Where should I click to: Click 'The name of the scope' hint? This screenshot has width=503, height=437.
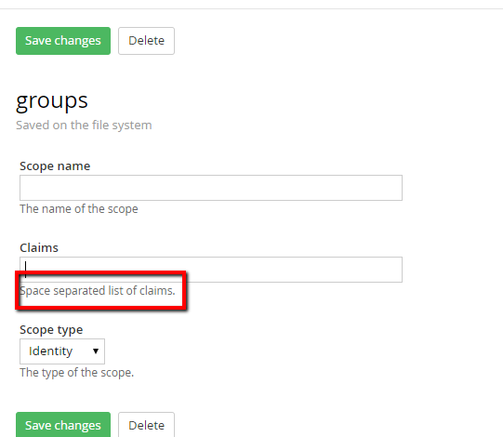point(79,209)
